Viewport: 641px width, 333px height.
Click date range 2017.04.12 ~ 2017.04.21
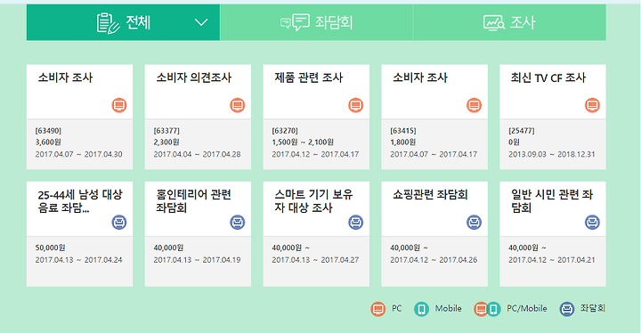click(552, 260)
